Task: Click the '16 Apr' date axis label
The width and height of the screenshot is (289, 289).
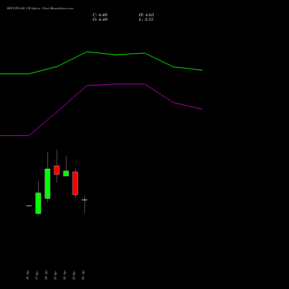Action: pyautogui.click(x=28, y=275)
